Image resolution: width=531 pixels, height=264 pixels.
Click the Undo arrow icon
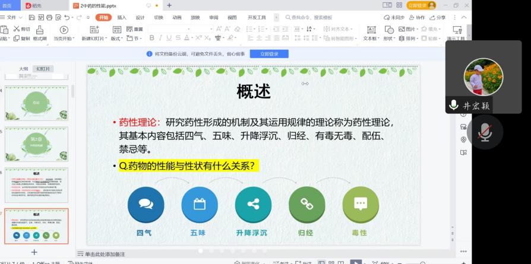(67, 17)
